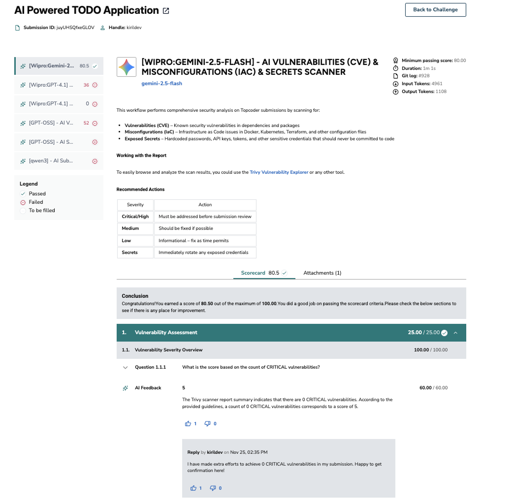Select the Wipro:GPT-4.1 workflow scoring 36
Screen dimensions: 513x504
59,85
